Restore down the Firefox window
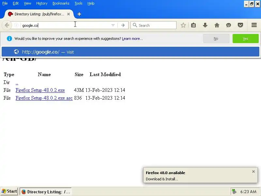261x196 pixels. pos(252,4)
